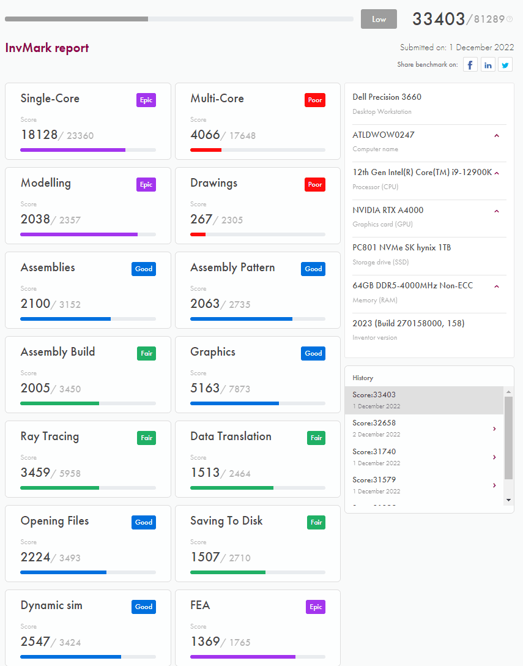This screenshot has width=523, height=666.
Task: Collapse the ATLDWOW0247 computer name details
Action: [x=497, y=135]
